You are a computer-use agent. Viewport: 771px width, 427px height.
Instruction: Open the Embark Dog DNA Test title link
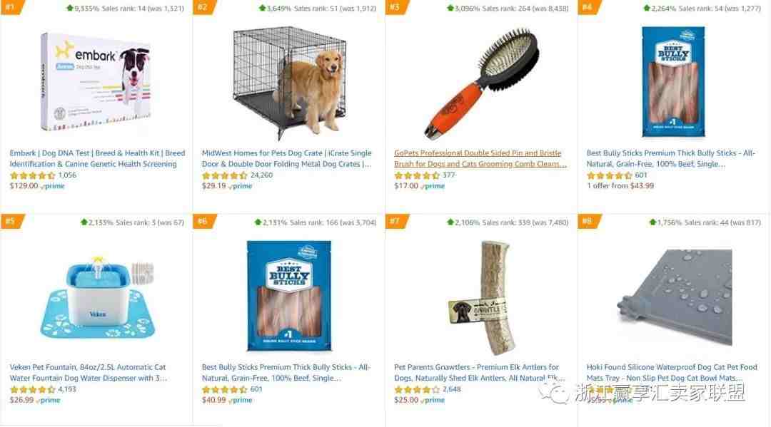point(97,158)
